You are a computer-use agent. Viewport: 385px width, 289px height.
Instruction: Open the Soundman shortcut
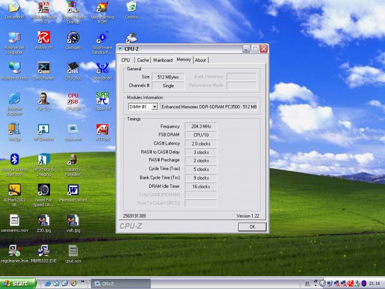103,71
